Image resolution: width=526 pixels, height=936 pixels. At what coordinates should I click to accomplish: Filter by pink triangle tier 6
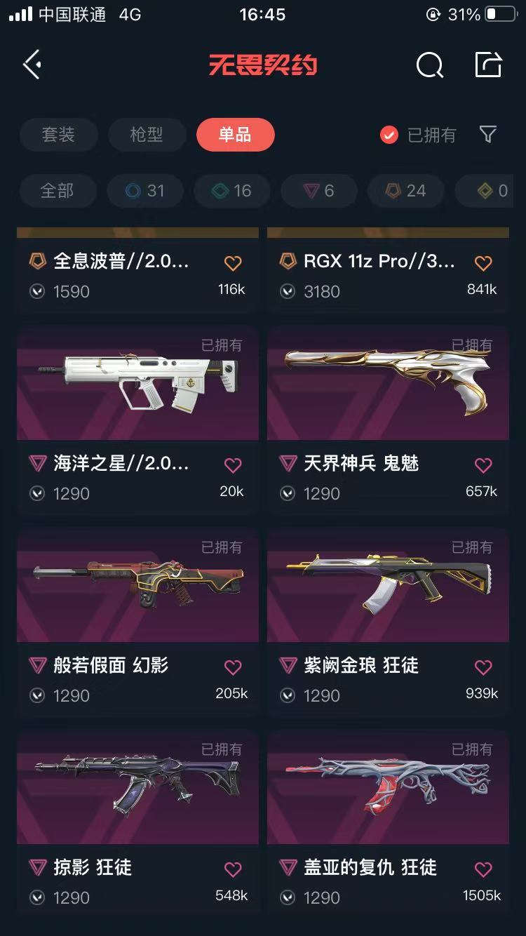pyautogui.click(x=319, y=191)
